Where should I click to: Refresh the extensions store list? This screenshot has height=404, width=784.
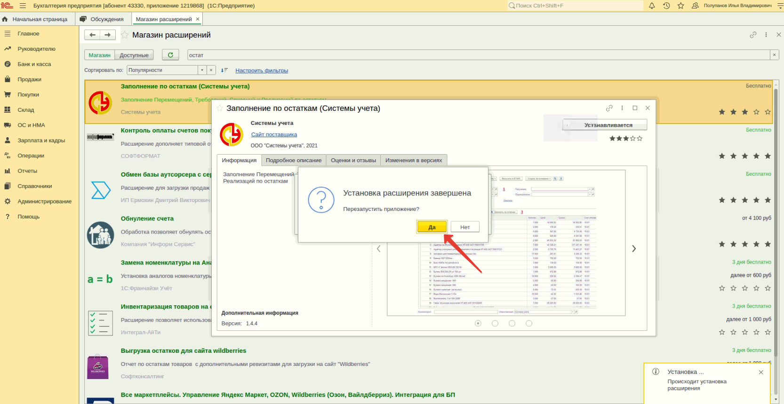click(x=170, y=55)
